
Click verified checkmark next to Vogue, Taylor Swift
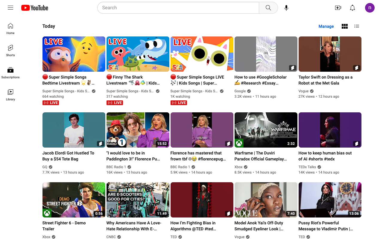click(312, 91)
